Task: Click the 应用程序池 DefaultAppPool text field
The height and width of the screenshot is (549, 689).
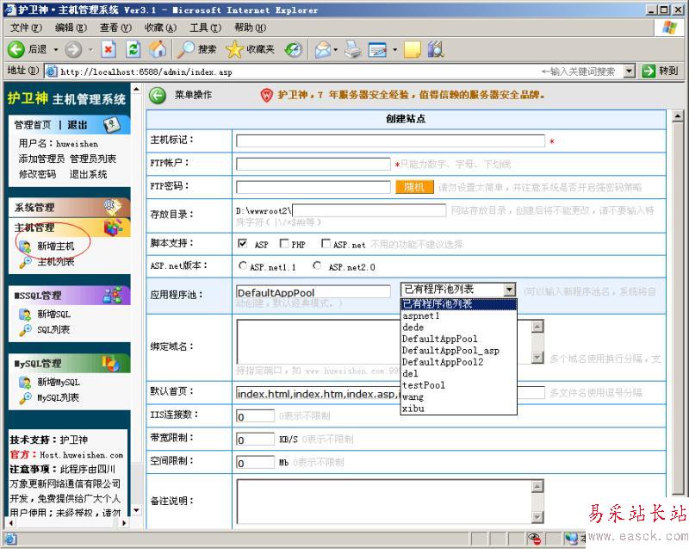Action: pos(313,292)
